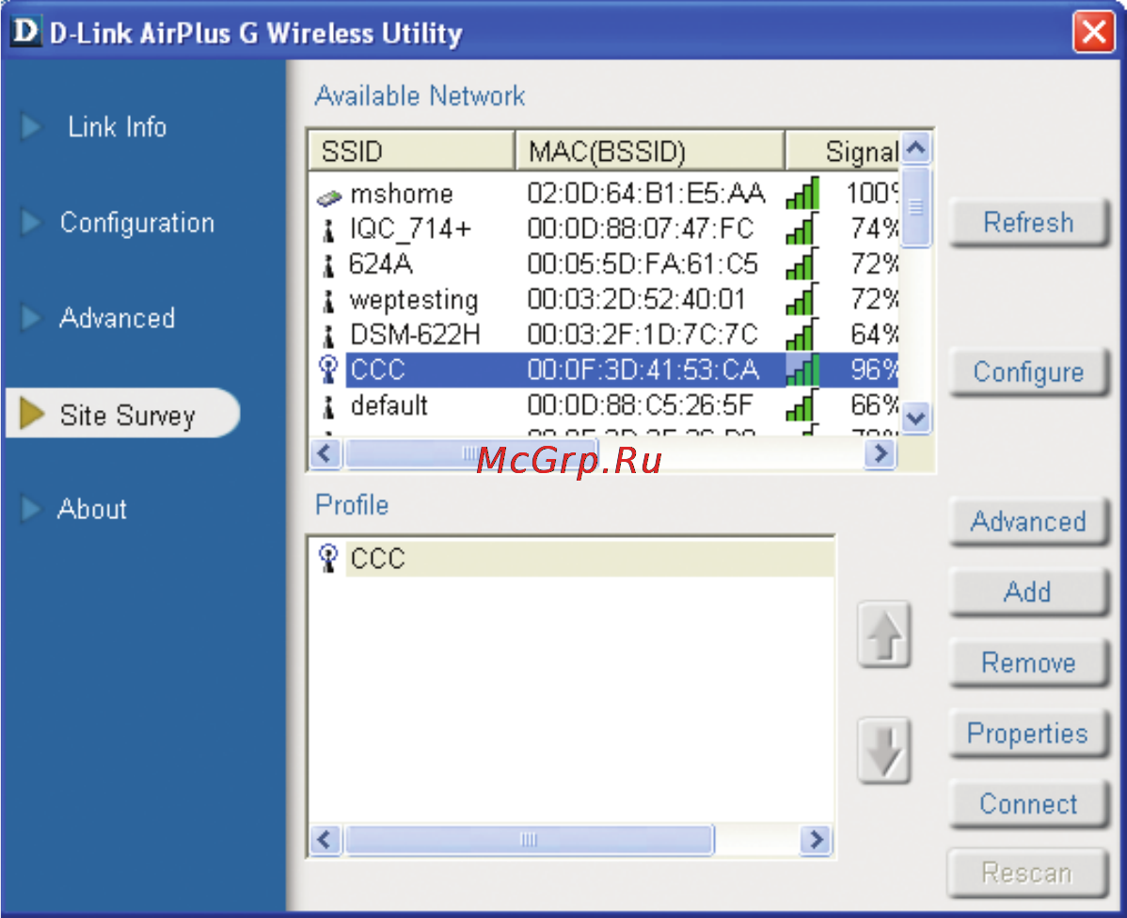Viewport: 1127px width, 918px height.
Task: Click MAC address 00:0F:3D:41:53:CA
Action: coord(643,370)
